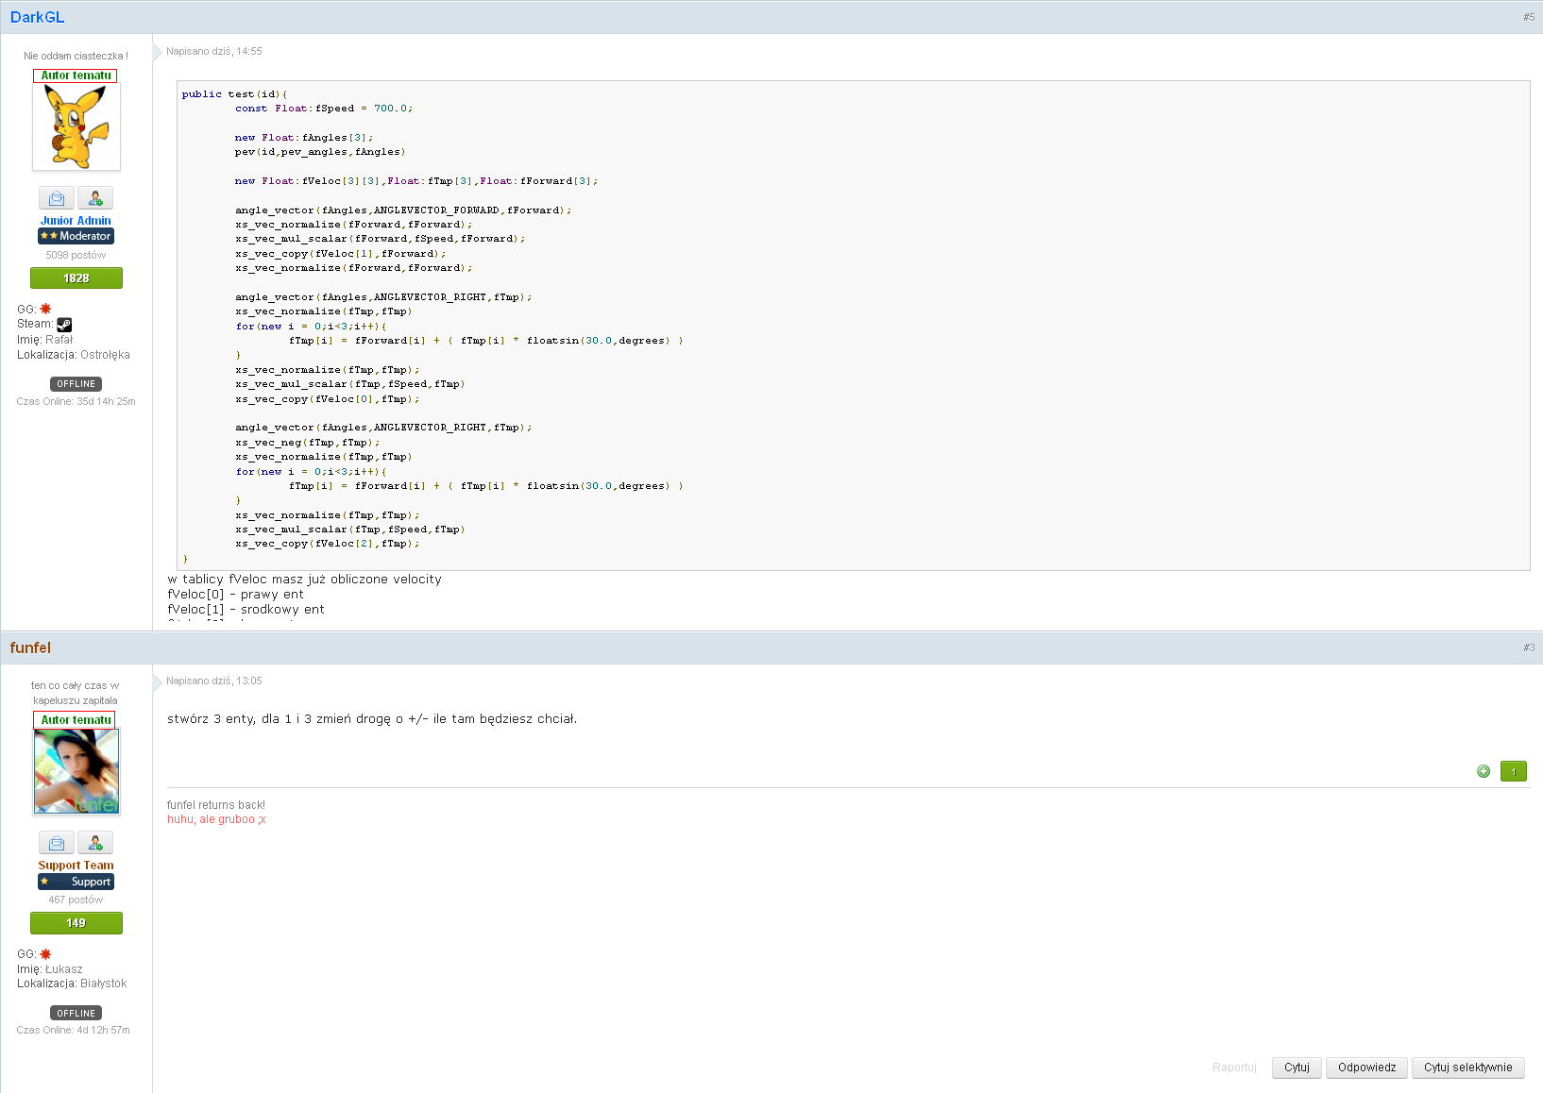Screen dimensions: 1543x1093
Task: Open funfel's profile avatar image
Action: [x=76, y=771]
